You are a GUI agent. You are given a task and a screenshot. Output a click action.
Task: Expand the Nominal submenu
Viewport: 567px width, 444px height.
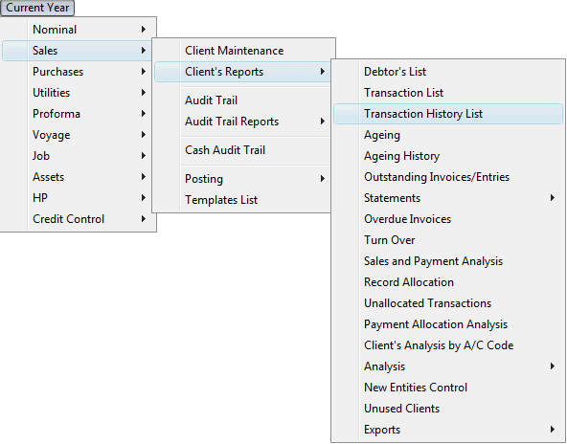(79, 30)
